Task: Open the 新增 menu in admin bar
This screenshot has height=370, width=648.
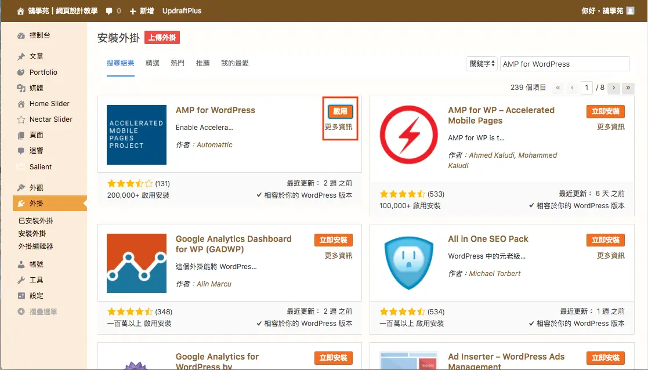Action: tap(142, 11)
